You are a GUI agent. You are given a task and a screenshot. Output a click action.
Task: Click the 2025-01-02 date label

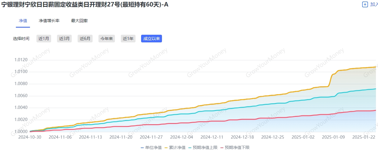click(303, 137)
